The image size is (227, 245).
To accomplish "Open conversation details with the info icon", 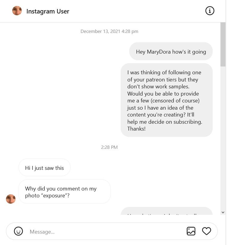I will (210, 11).
